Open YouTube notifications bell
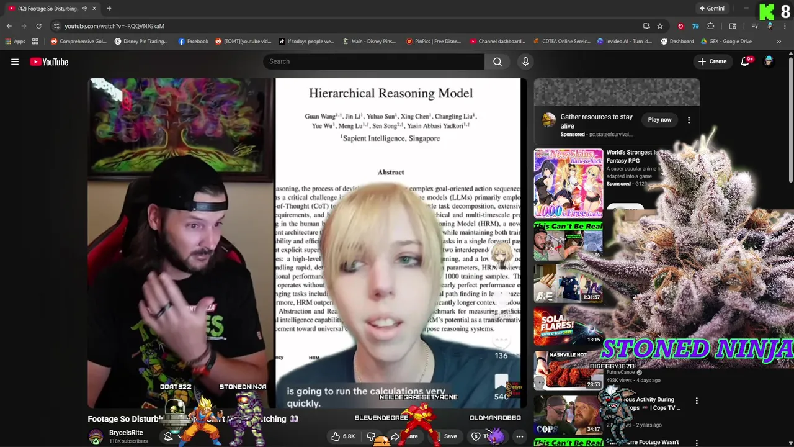Viewport: 794px width, 447px height. (x=745, y=61)
